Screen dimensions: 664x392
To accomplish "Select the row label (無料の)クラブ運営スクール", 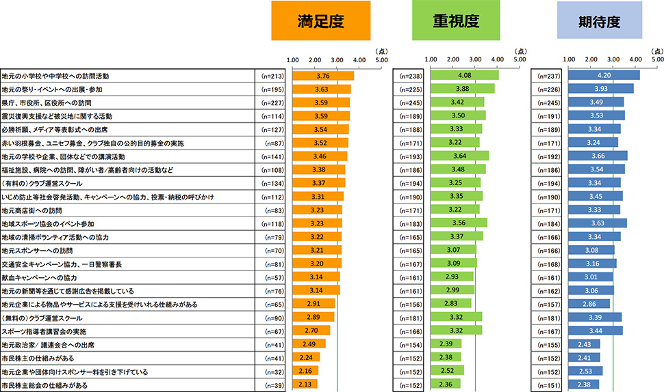I will pyautogui.click(x=42, y=318).
